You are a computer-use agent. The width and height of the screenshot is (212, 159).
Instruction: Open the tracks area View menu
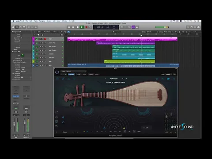coord(55,32)
